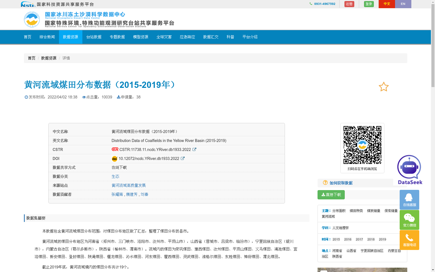Click the 黄河流域 subject tag
Image resolution: width=435 pixels, height=272 pixels.
(x=328, y=217)
